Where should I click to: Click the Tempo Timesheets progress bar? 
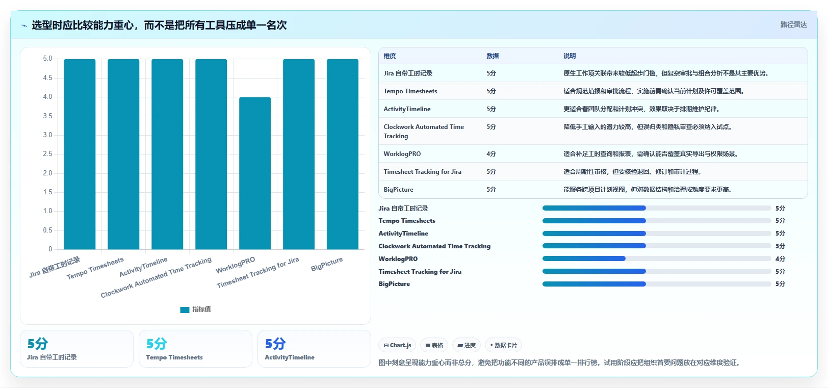click(657, 221)
